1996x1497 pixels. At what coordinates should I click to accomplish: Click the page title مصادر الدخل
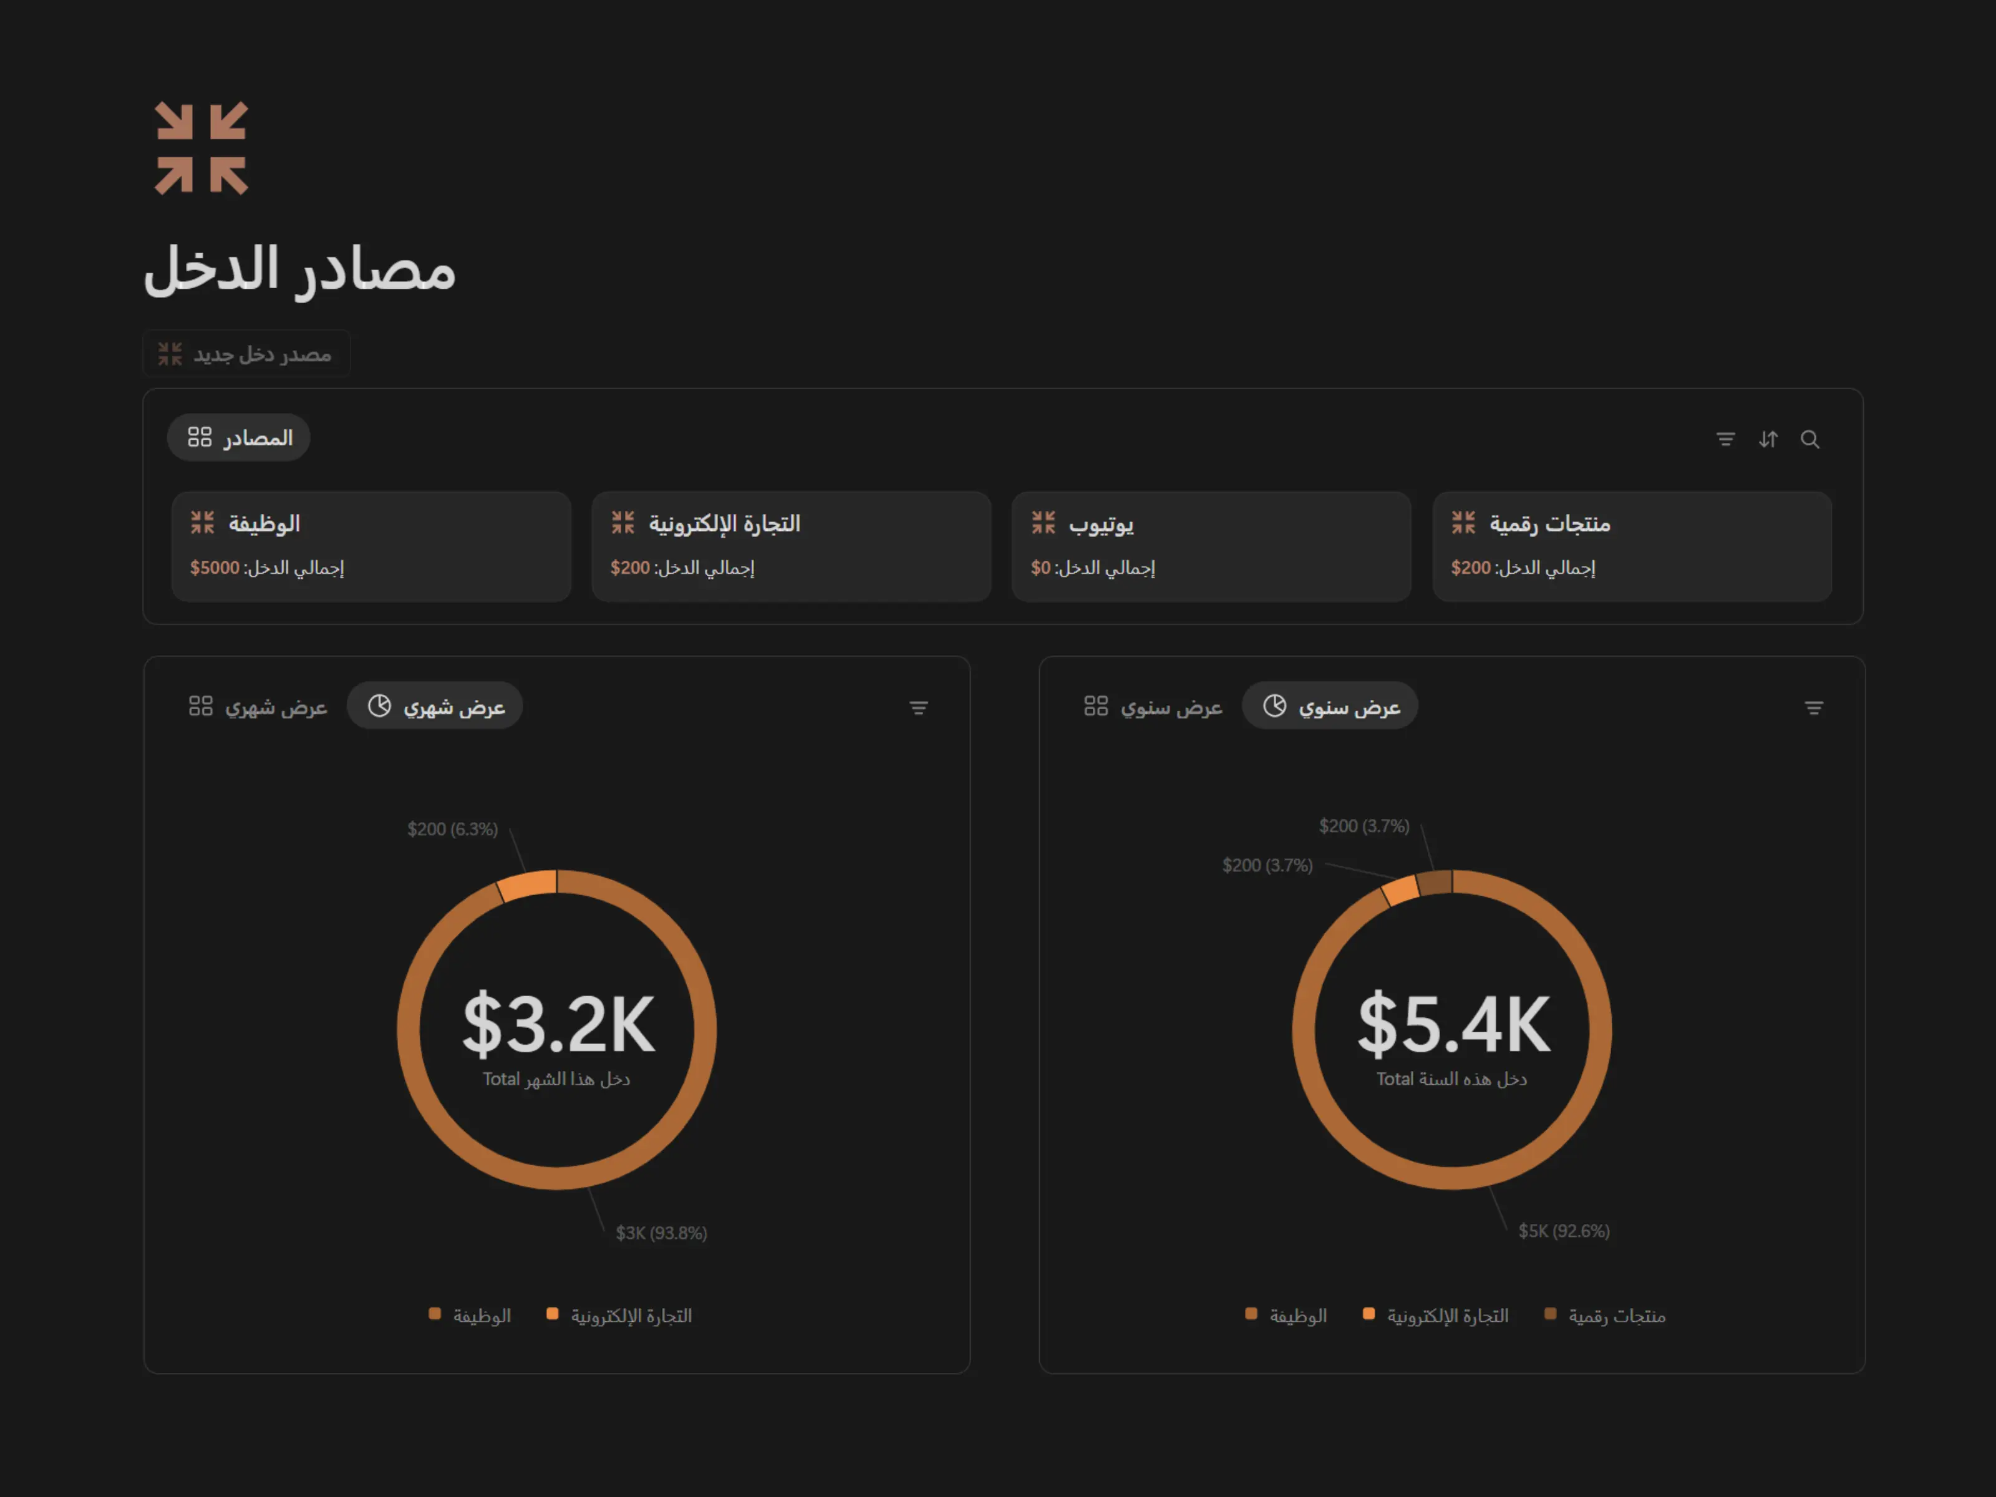(x=299, y=269)
